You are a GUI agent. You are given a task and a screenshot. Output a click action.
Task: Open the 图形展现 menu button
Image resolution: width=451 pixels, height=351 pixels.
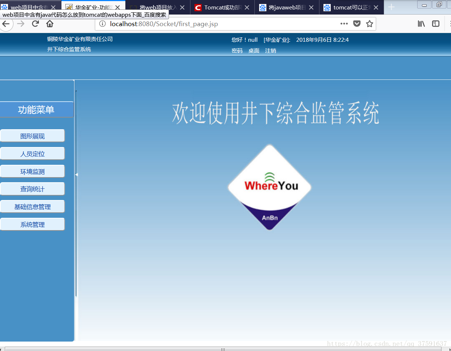tap(32, 136)
